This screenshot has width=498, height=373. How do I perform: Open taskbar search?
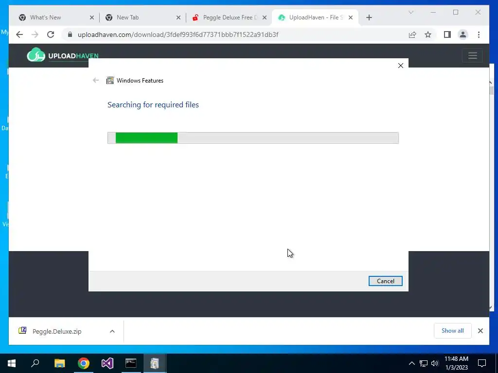[35, 363]
